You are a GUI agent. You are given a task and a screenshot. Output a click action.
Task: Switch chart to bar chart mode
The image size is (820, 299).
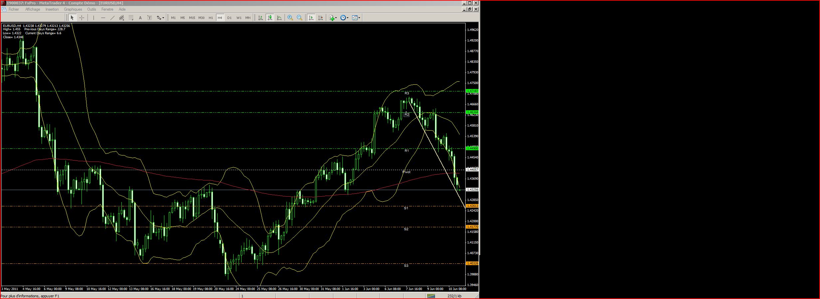(x=261, y=18)
